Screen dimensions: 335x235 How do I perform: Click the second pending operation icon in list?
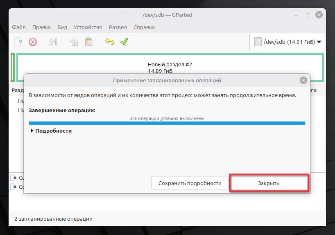14,187
